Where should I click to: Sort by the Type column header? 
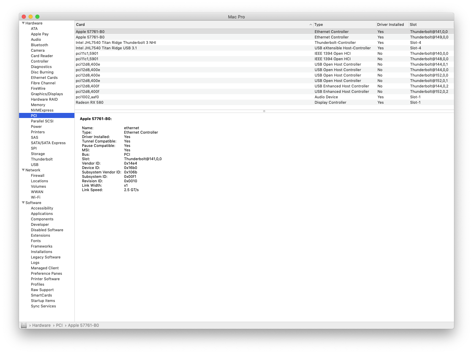click(x=344, y=24)
